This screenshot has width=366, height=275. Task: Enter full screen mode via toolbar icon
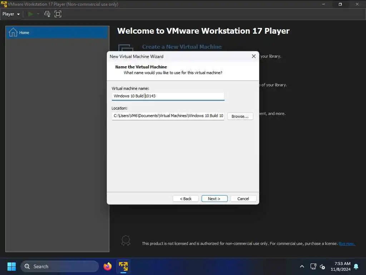pos(58,14)
